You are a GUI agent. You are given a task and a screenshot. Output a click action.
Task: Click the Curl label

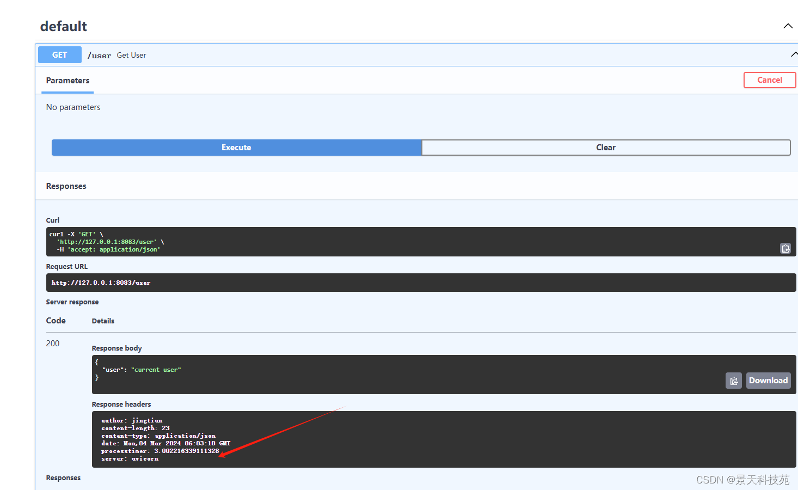[x=53, y=220]
